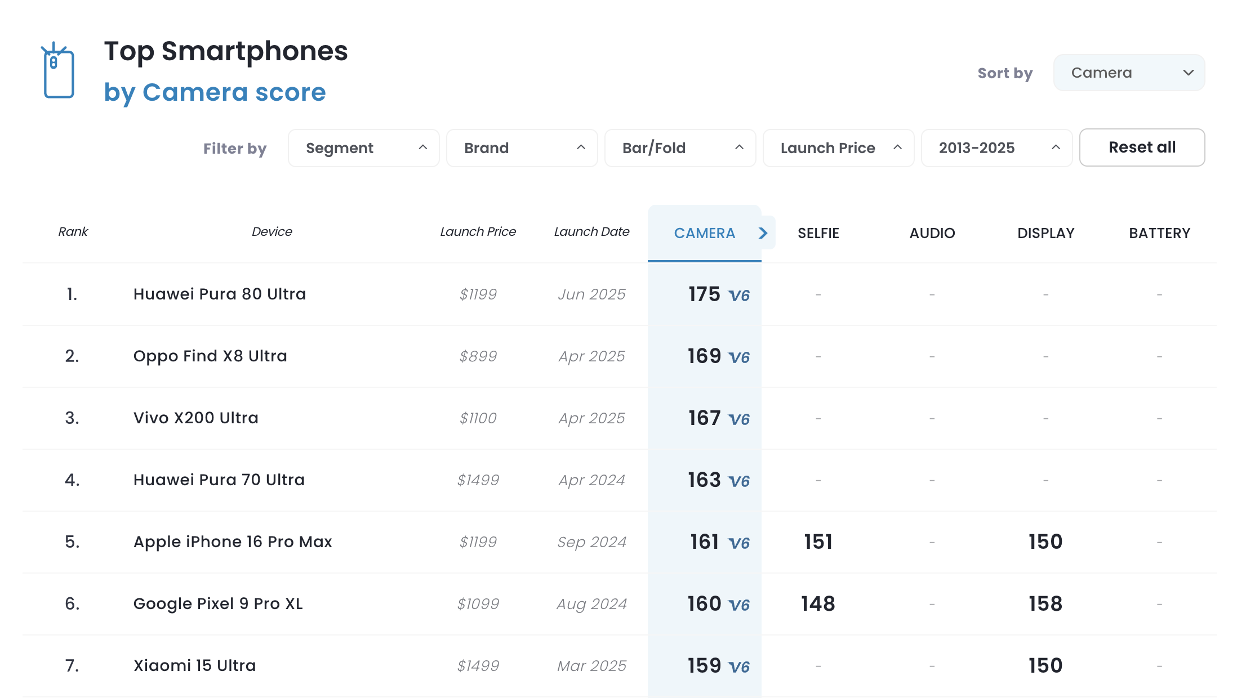This screenshot has width=1237, height=698.
Task: Click the V6 badge next to score 161
Action: 739,543
